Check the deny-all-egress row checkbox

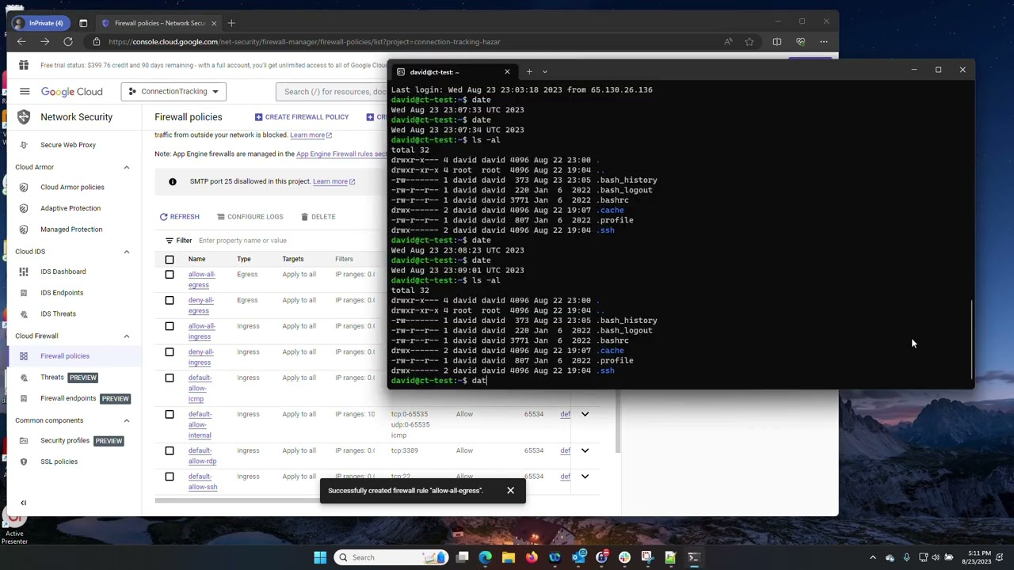170,301
